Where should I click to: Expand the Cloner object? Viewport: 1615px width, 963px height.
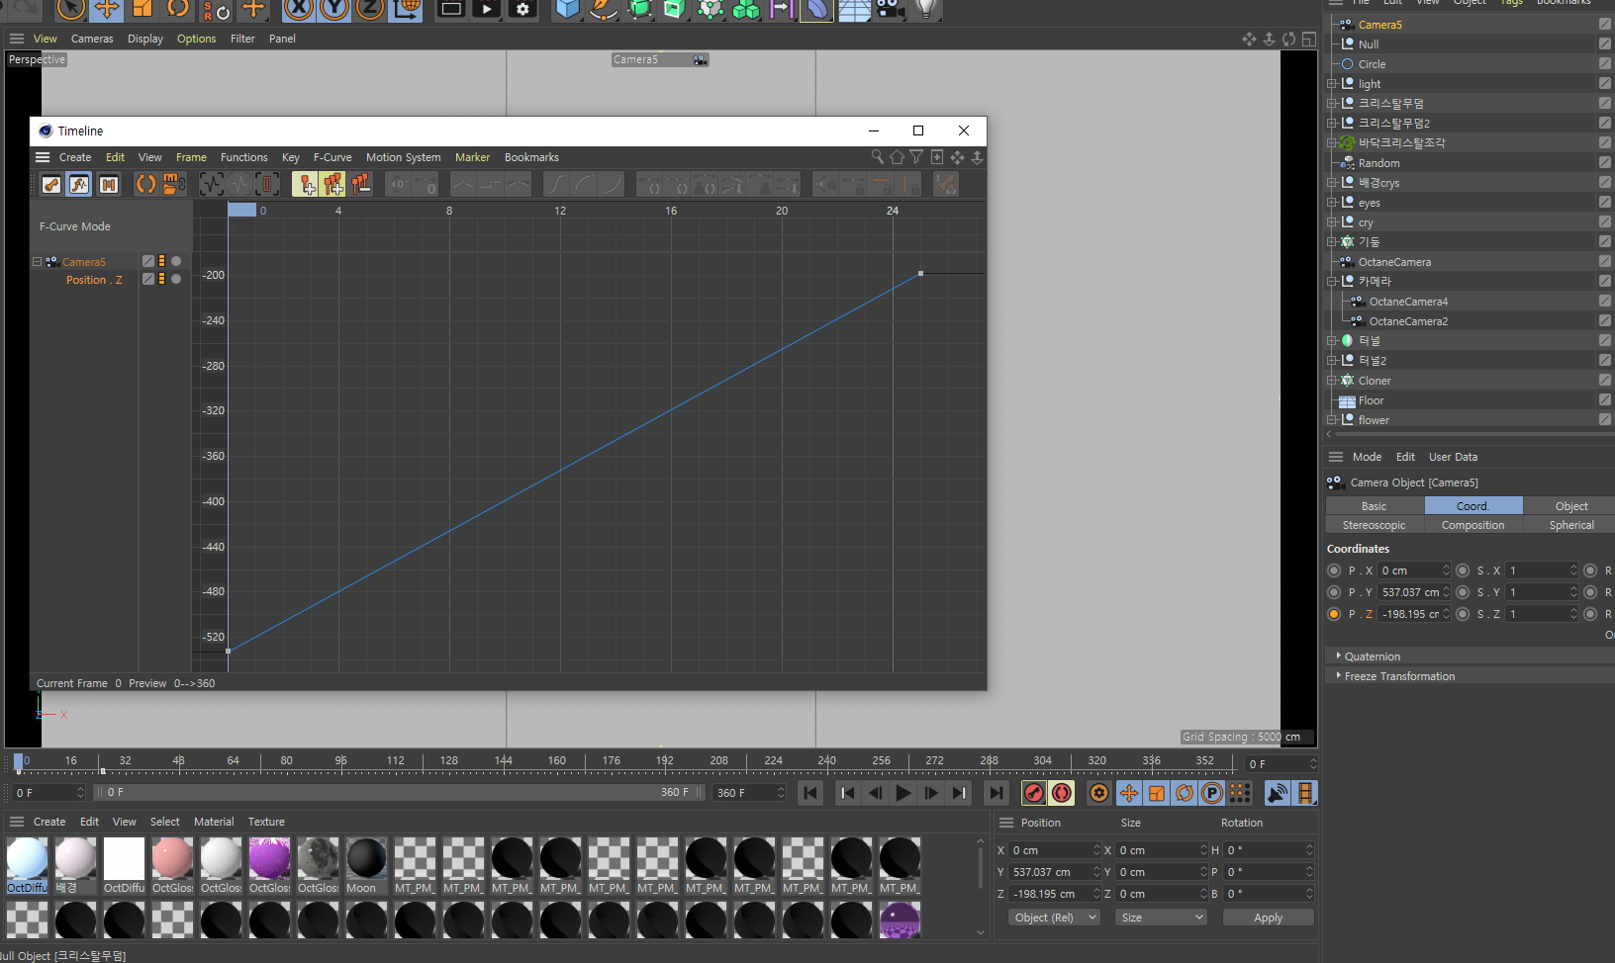(1332, 381)
